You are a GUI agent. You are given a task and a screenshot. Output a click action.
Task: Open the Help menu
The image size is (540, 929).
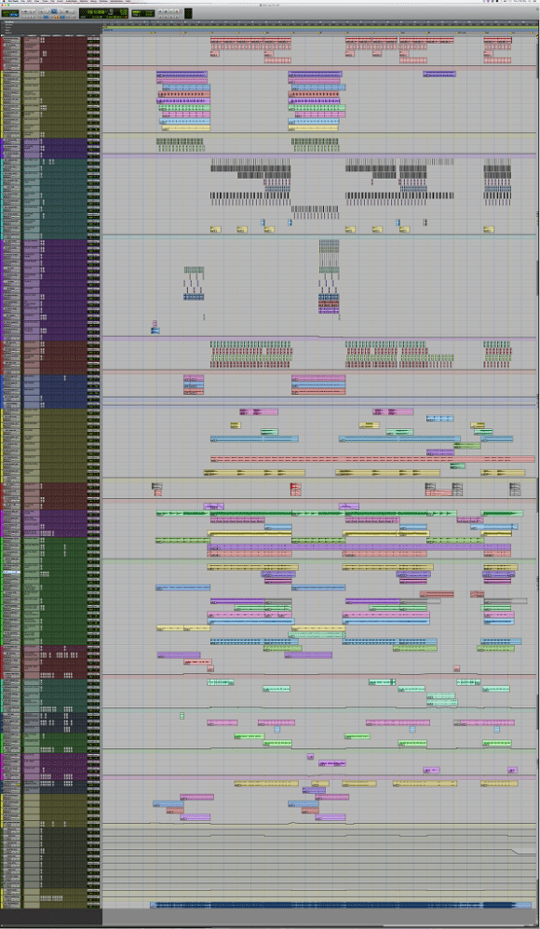click(128, 2)
